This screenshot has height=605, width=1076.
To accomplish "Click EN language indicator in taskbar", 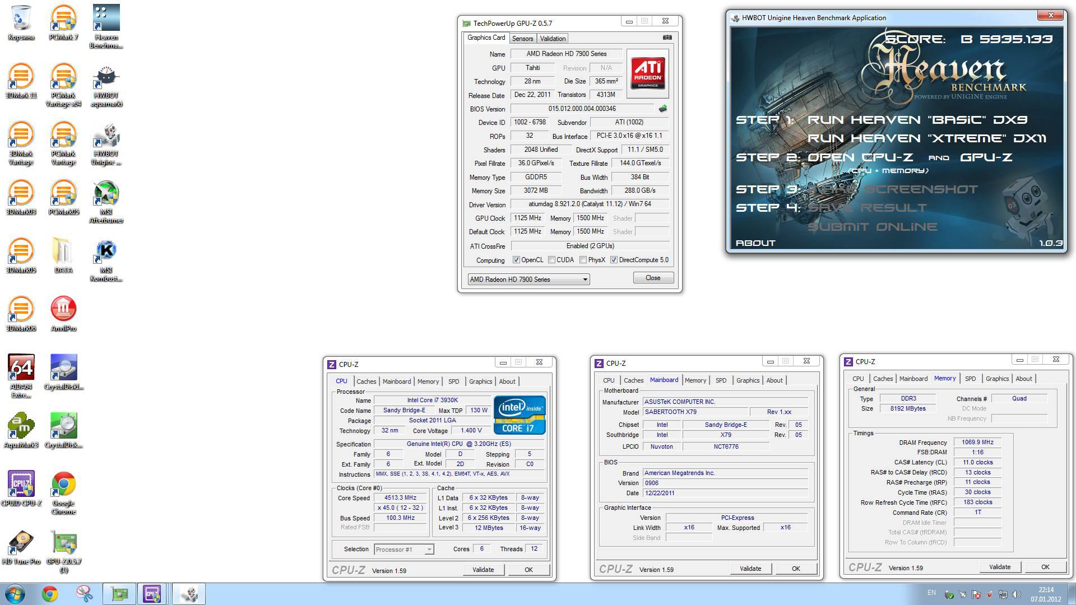I will (x=931, y=593).
